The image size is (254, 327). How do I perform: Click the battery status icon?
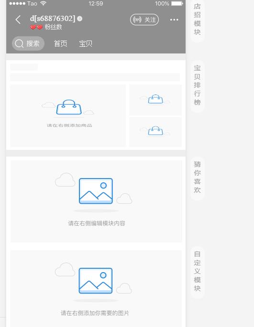[x=177, y=3]
